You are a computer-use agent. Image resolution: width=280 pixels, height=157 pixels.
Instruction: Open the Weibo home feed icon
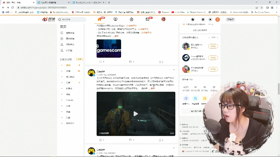[100, 19]
